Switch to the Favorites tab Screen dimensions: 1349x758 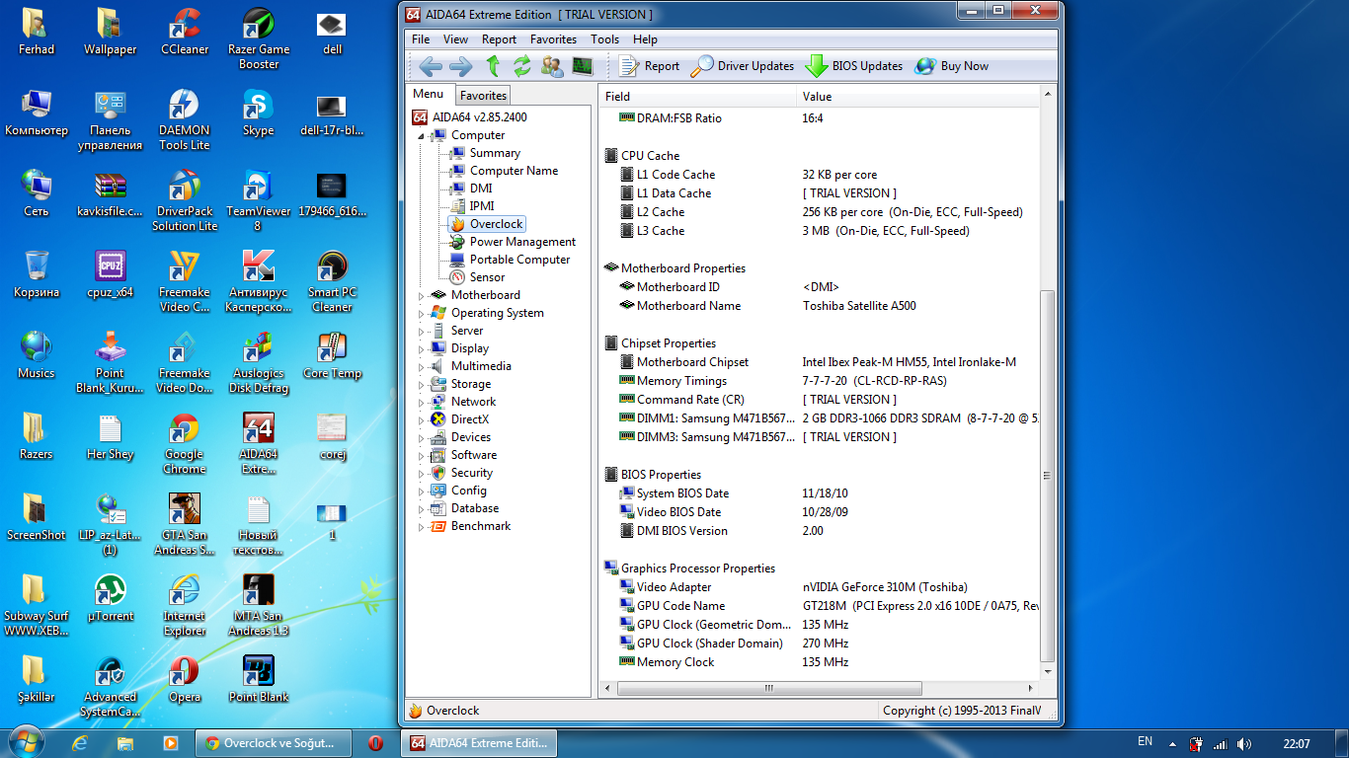[483, 95]
